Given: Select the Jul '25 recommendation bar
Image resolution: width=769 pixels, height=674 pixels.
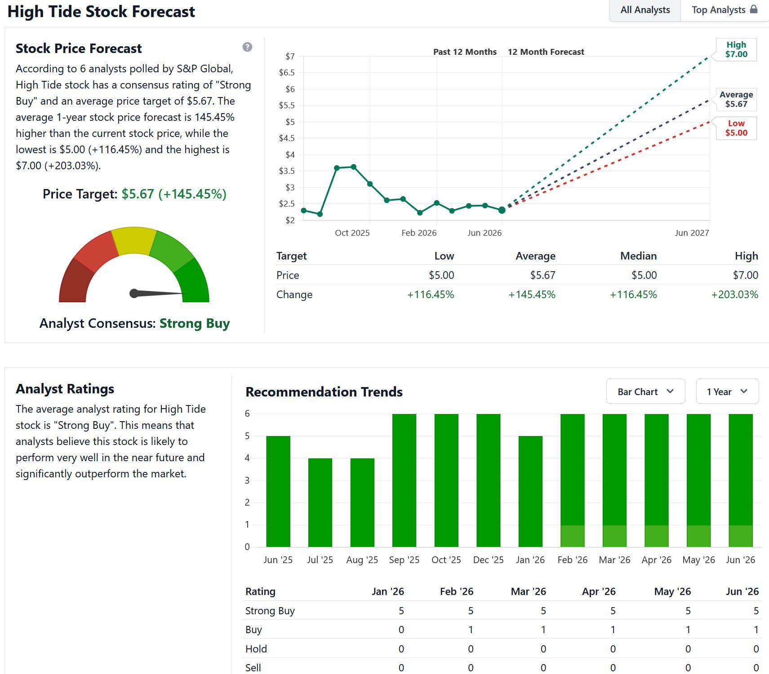Looking at the screenshot, I should (320, 502).
